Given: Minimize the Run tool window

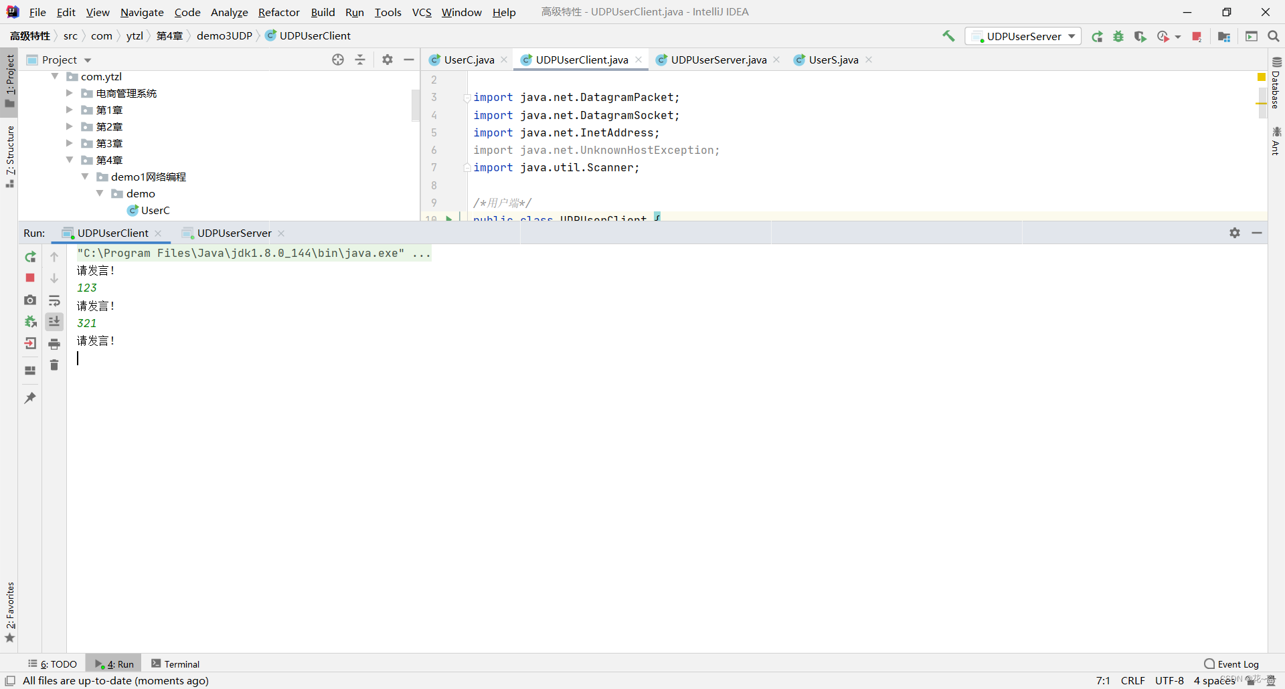Looking at the screenshot, I should coord(1257,233).
